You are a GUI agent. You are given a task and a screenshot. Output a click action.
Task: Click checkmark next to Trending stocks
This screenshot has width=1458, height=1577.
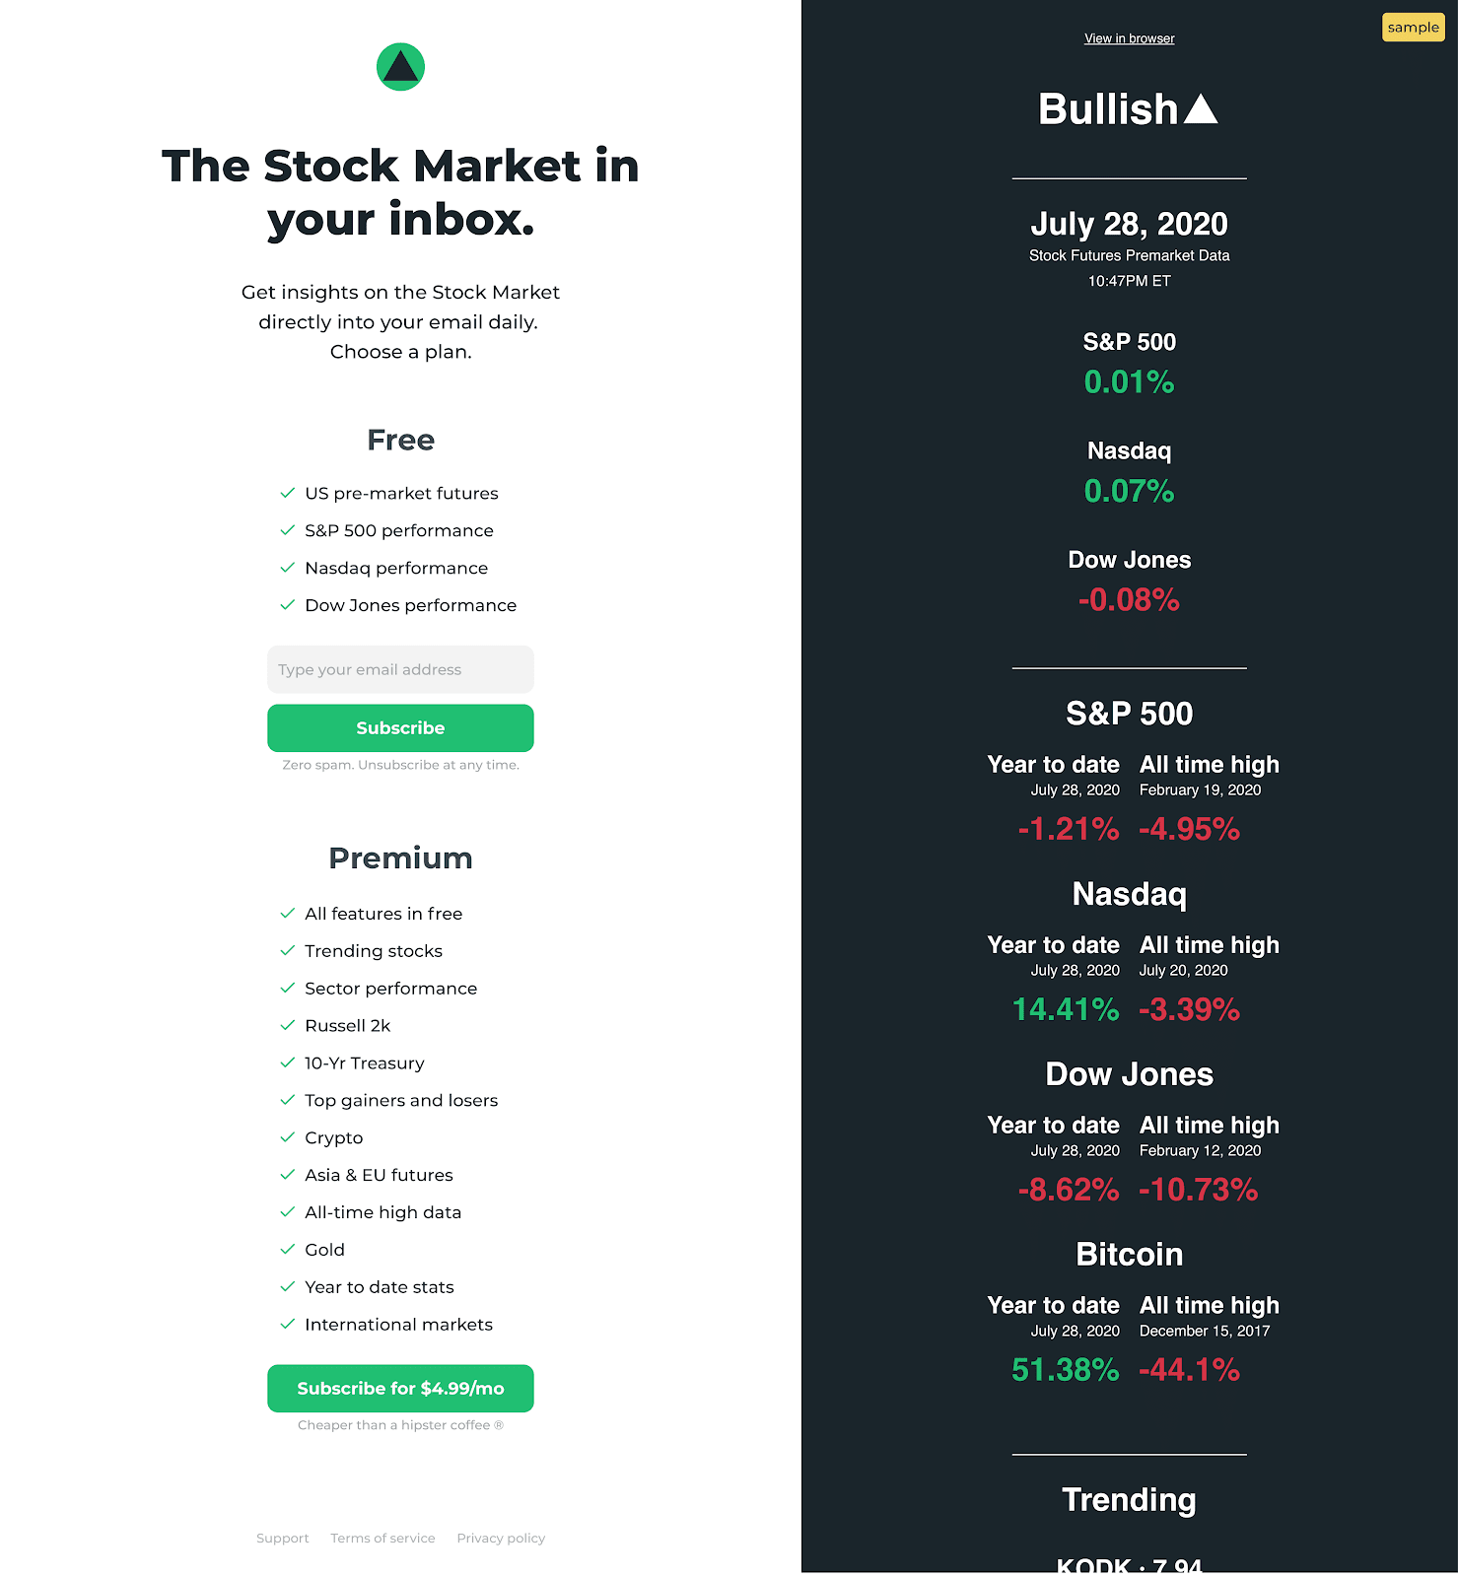(288, 950)
